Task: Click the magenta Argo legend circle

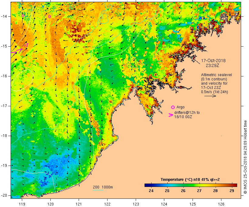Action: [x=173, y=107]
